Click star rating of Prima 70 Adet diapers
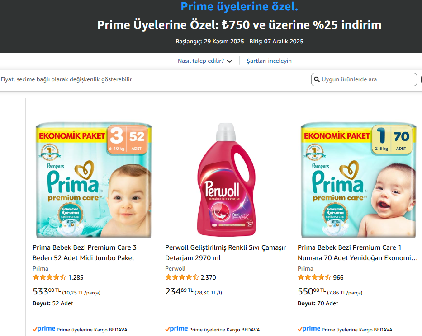Viewport: 422px width, 336px height. tap(314, 277)
